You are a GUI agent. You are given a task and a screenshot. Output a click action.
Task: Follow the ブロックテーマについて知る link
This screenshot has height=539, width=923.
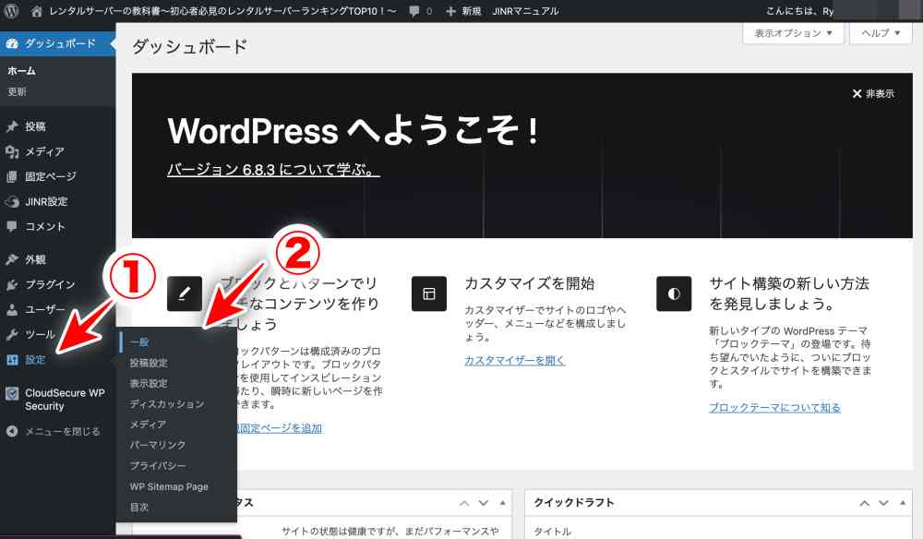[774, 407]
